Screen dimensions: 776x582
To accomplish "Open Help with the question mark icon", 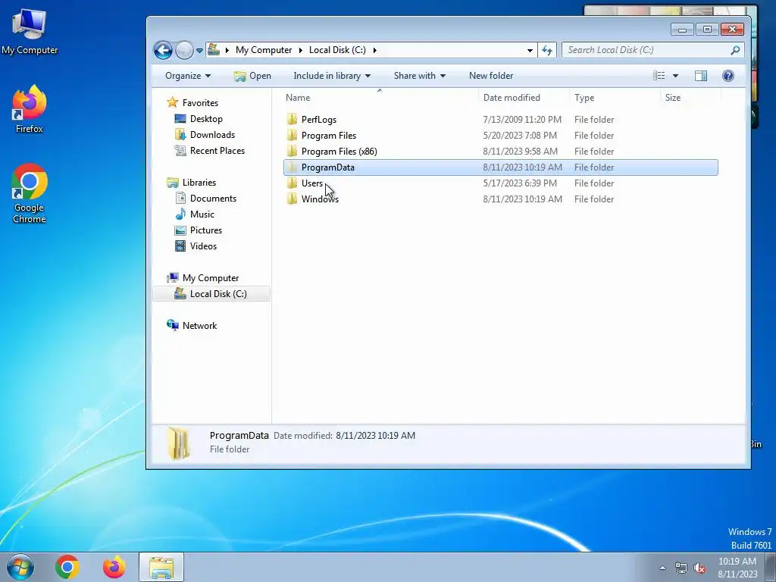I will [728, 76].
